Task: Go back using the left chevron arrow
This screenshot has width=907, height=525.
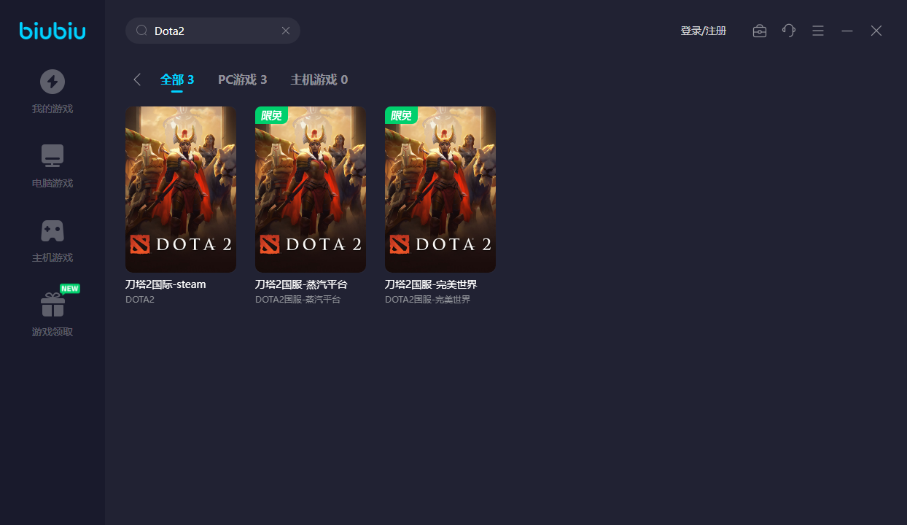Action: click(137, 79)
